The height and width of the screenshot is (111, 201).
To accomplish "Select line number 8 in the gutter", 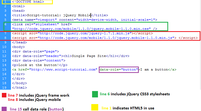I will click(x=5, y=38).
